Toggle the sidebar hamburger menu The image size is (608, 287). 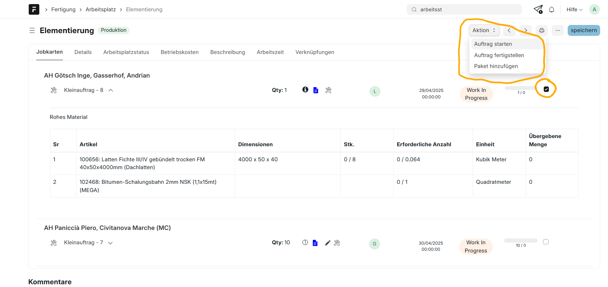click(x=32, y=30)
